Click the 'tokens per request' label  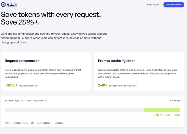(28, 86)
